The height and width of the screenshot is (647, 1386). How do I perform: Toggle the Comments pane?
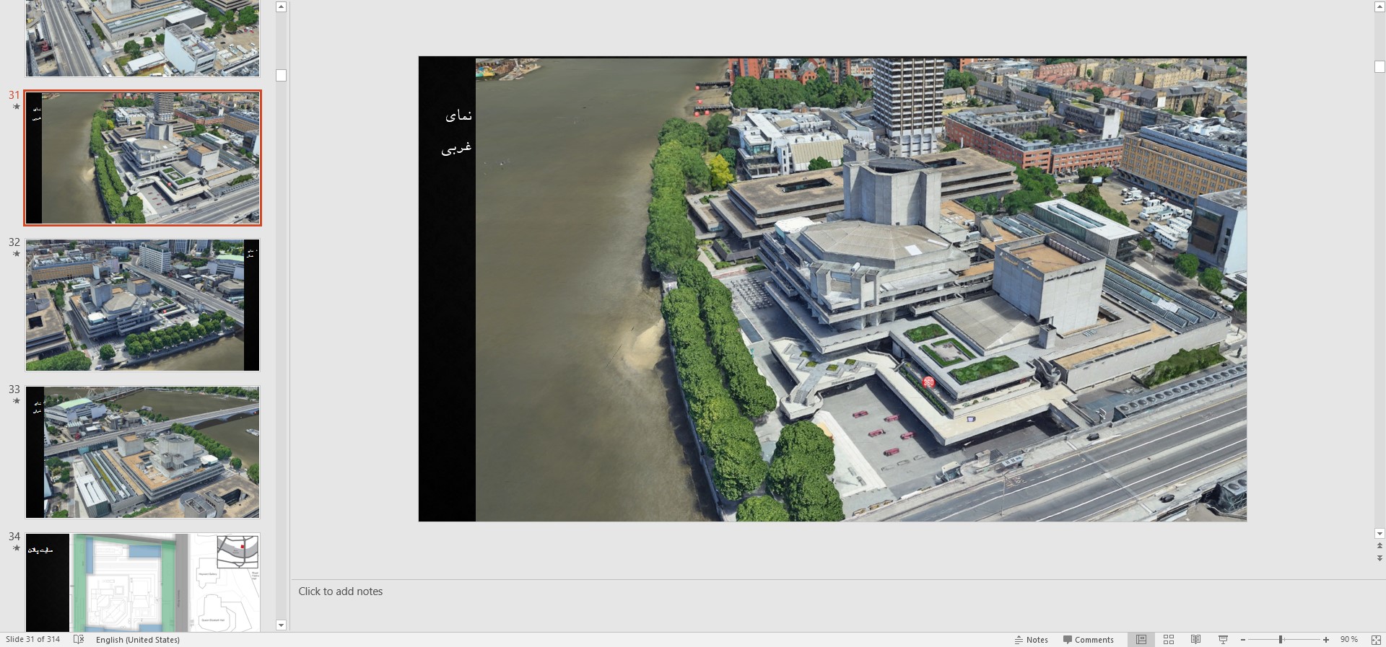click(x=1088, y=640)
